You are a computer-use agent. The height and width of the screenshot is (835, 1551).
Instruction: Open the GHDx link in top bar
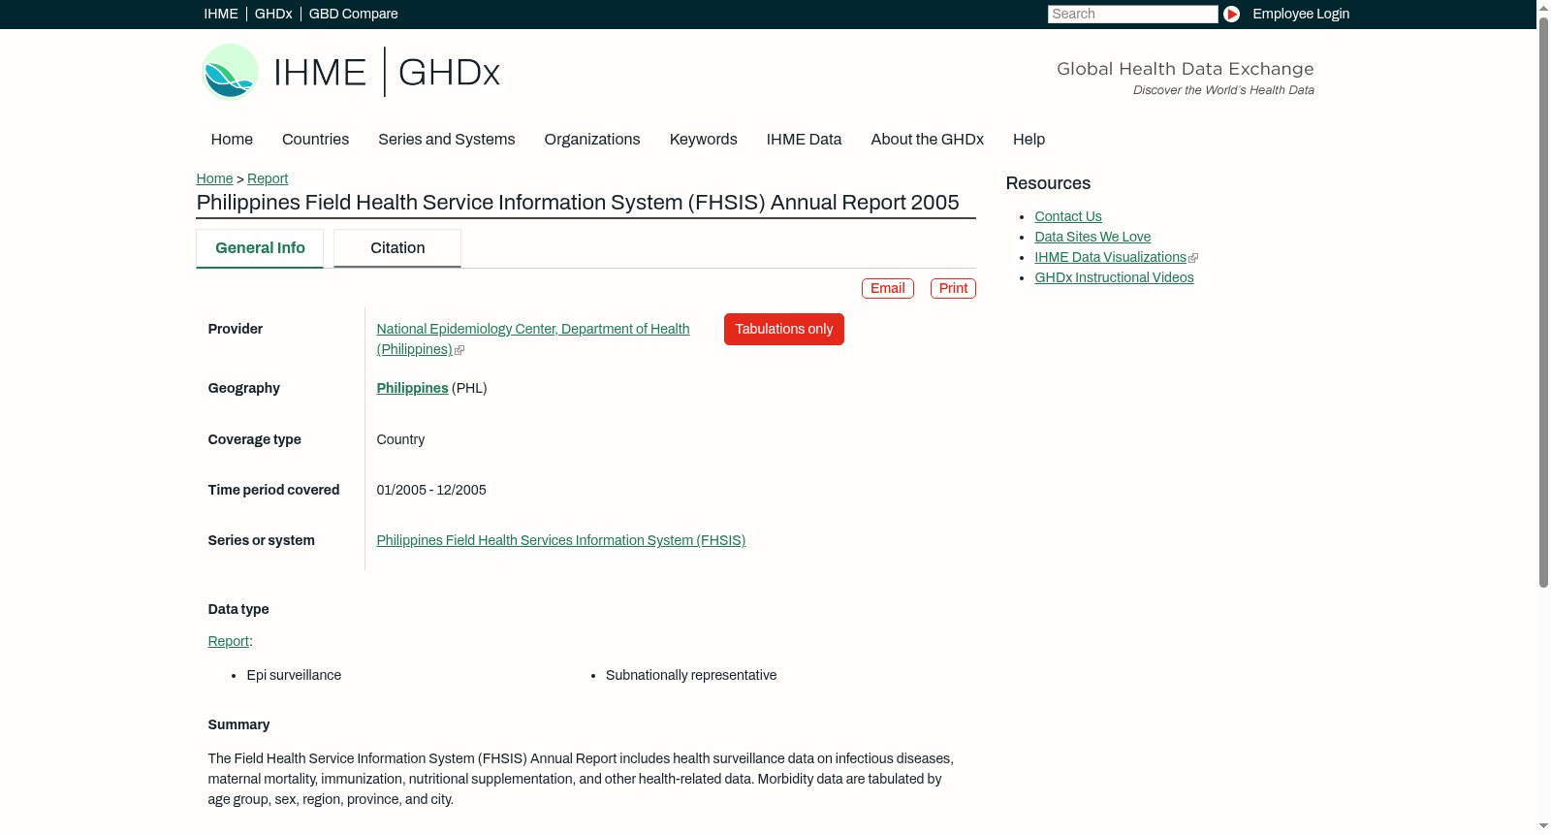pyautogui.click(x=273, y=14)
